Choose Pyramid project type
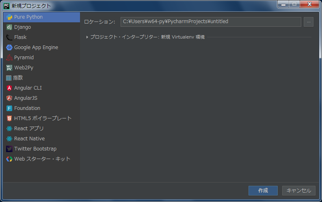Screen dimensions: 322x202 click(x=41, y=58)
